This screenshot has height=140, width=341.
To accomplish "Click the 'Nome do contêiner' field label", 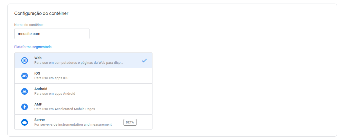I will click(x=29, y=25).
